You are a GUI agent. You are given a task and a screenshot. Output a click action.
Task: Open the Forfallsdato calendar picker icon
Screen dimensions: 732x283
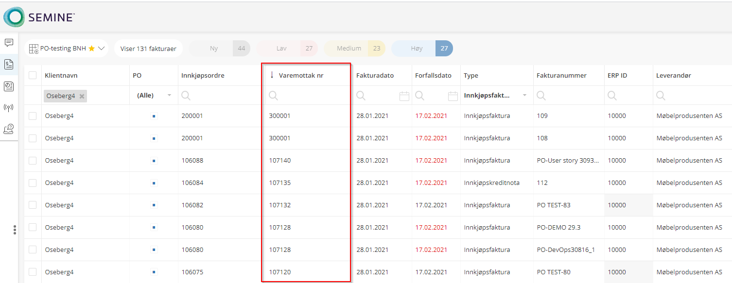pos(453,96)
